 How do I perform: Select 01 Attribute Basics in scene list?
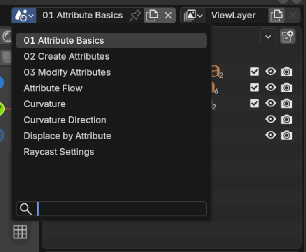point(111,41)
